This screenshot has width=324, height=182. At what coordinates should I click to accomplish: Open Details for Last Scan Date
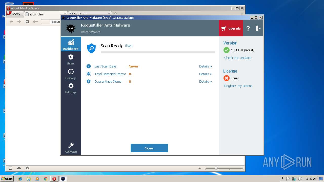(x=205, y=66)
